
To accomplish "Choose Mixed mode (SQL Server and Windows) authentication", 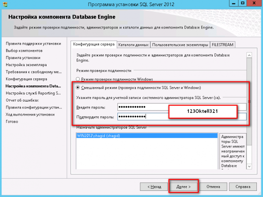I will (x=78, y=88).
